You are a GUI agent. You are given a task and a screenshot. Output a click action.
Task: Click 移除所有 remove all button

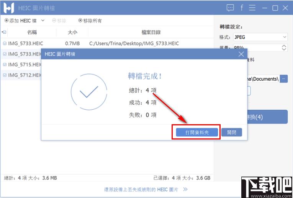pyautogui.click(x=90, y=21)
